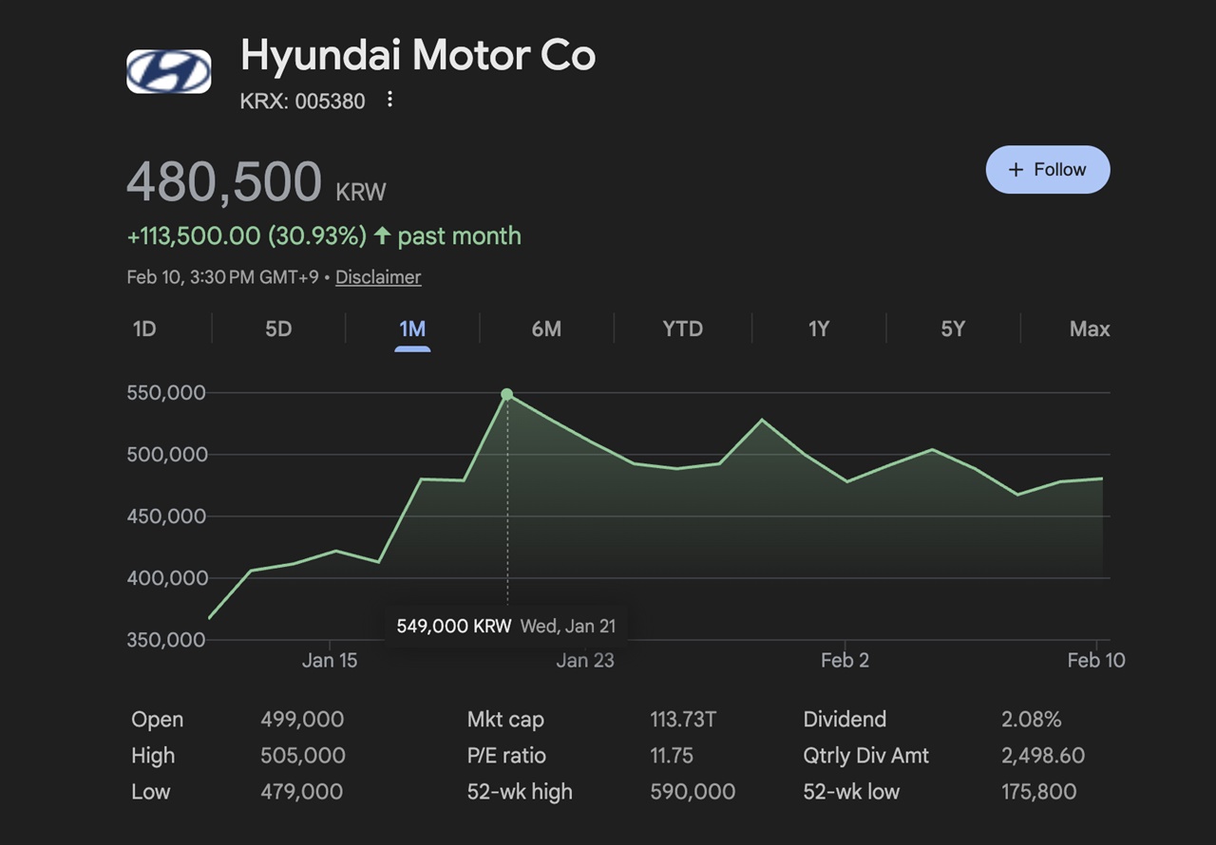Screen dimensions: 1216x845
Task: Show the 5Y price history
Action: (x=953, y=329)
